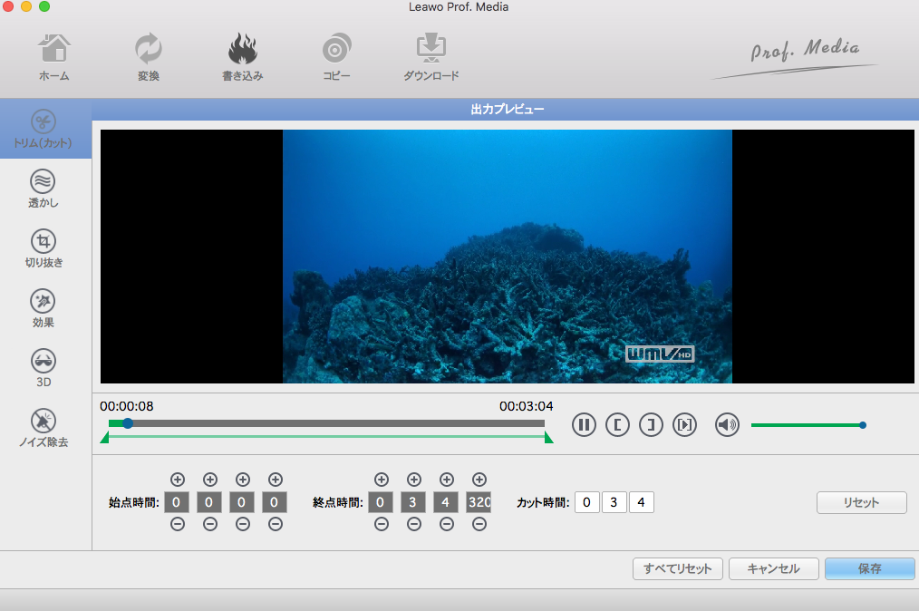The height and width of the screenshot is (611, 919).
Task: Select the トリム(カット) trim tab
Action: 44,129
